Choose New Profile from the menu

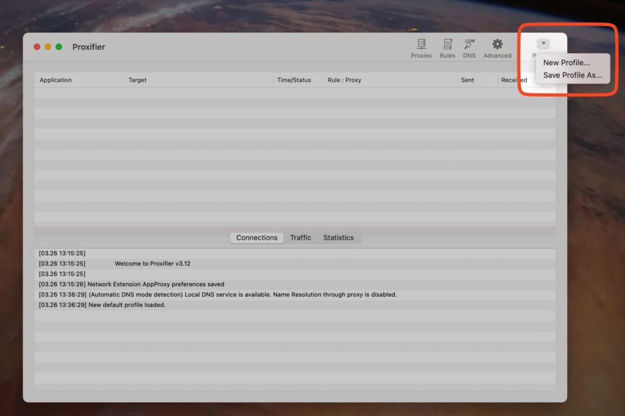click(566, 62)
